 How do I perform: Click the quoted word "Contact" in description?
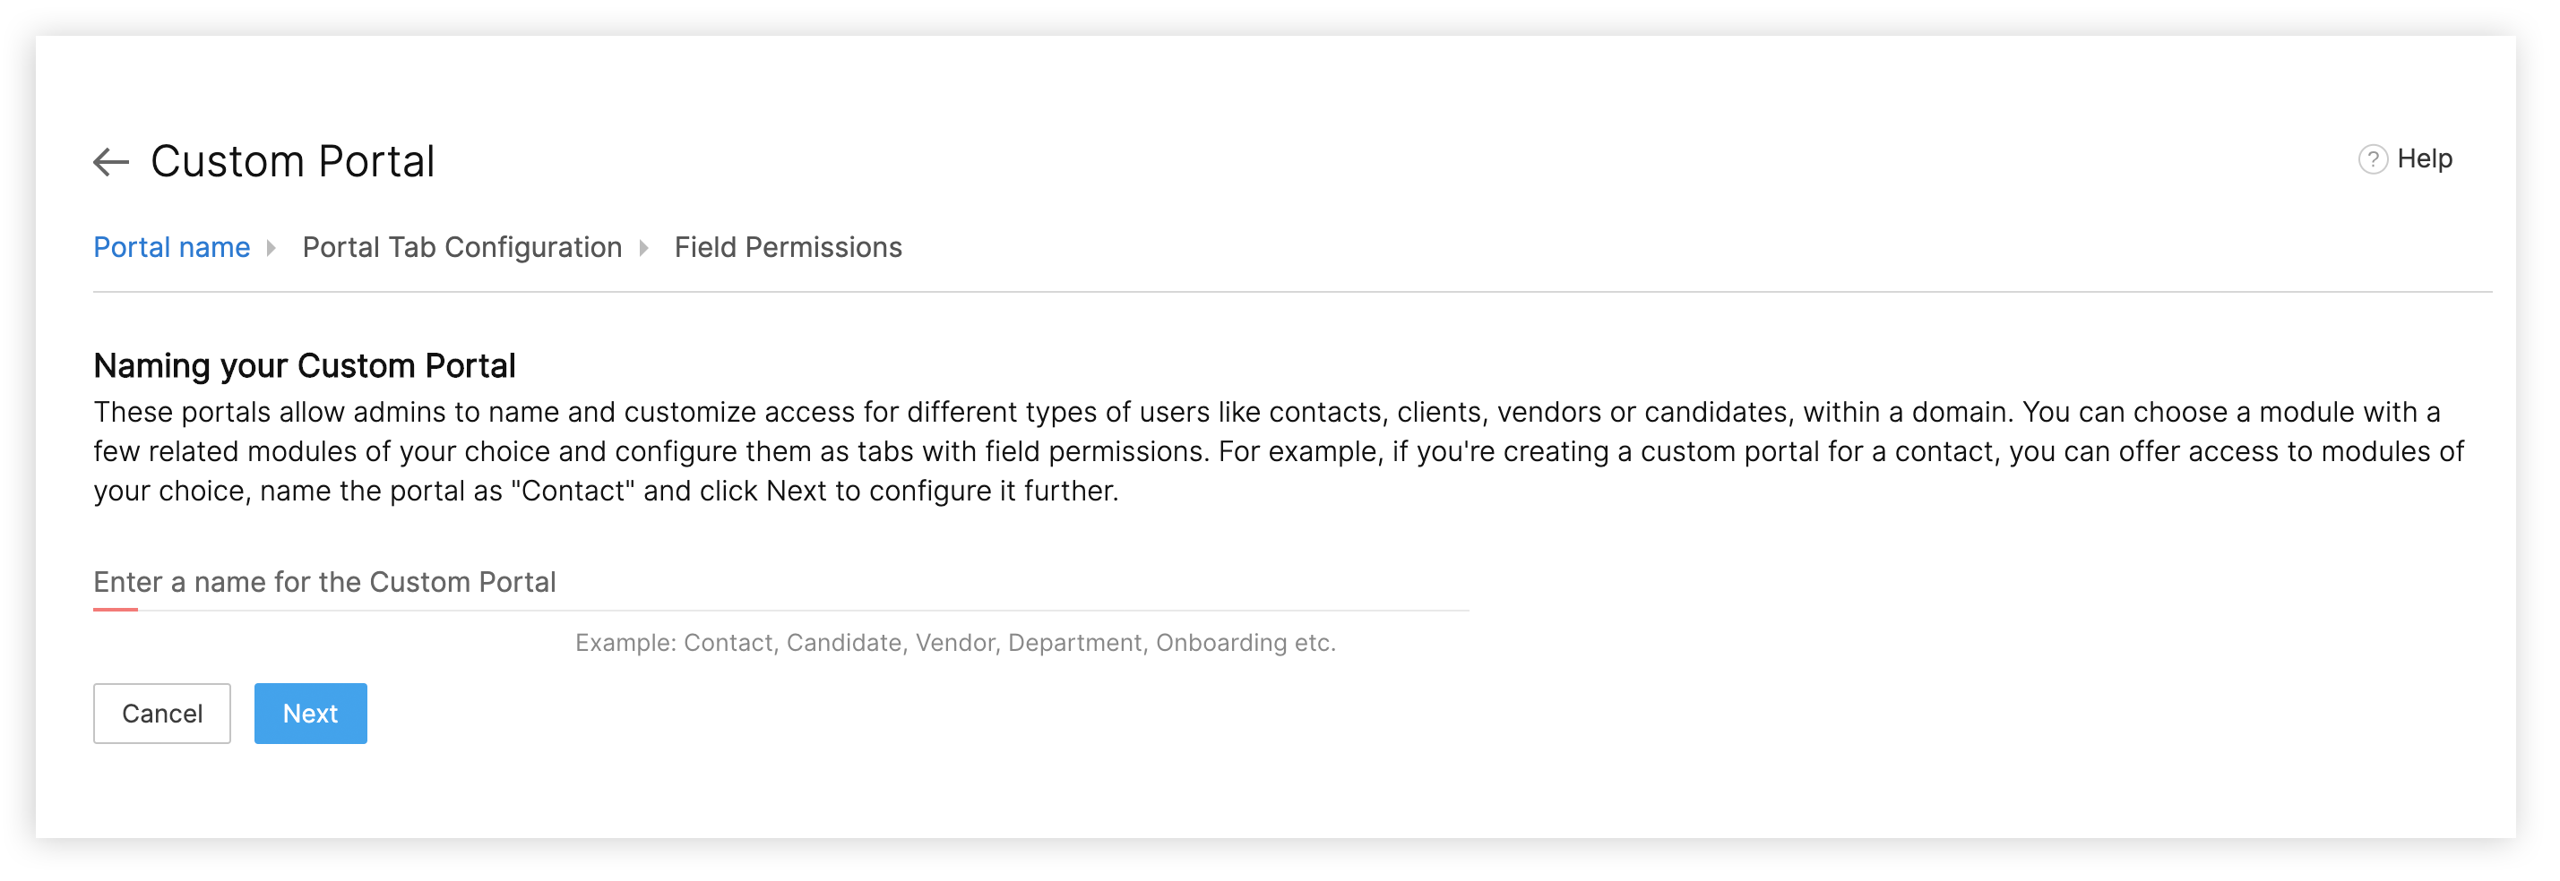(578, 492)
